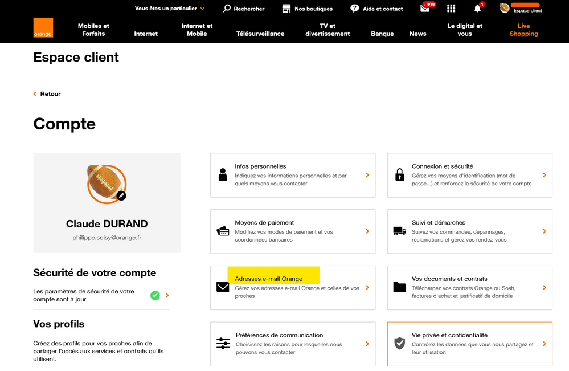Open Vie privée et confidentialité card
This screenshot has width=569, height=371.
(x=469, y=344)
